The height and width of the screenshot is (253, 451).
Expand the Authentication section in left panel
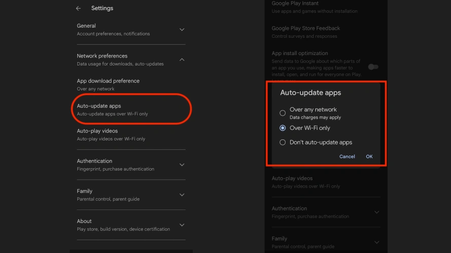click(x=182, y=164)
